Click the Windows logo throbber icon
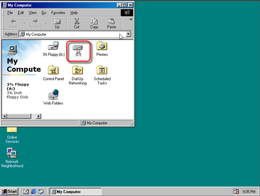260x196 pixels. coord(127,13)
